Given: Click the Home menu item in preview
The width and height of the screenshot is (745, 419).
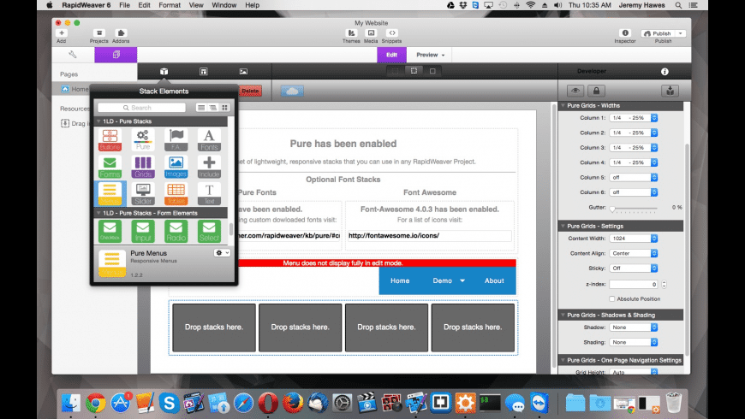Looking at the screenshot, I should point(400,281).
